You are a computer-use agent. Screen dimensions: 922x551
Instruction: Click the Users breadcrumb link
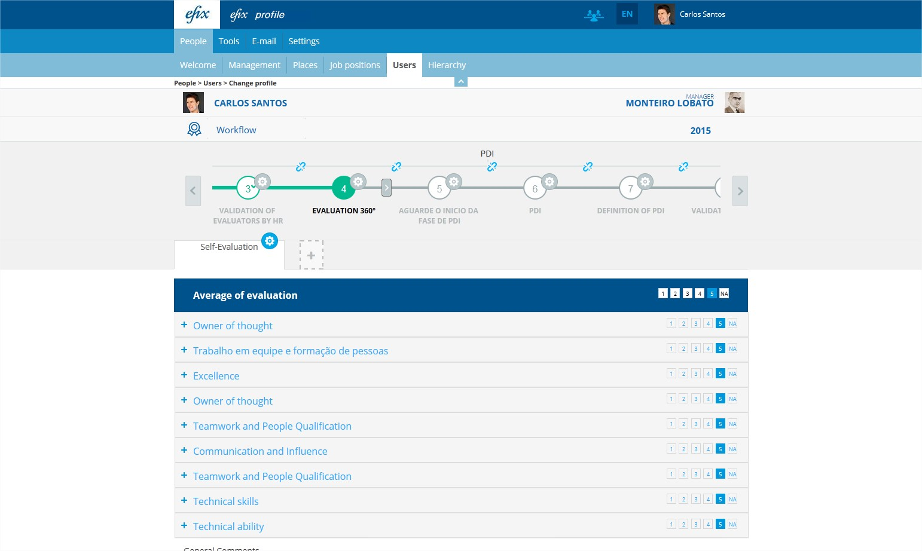(x=212, y=83)
